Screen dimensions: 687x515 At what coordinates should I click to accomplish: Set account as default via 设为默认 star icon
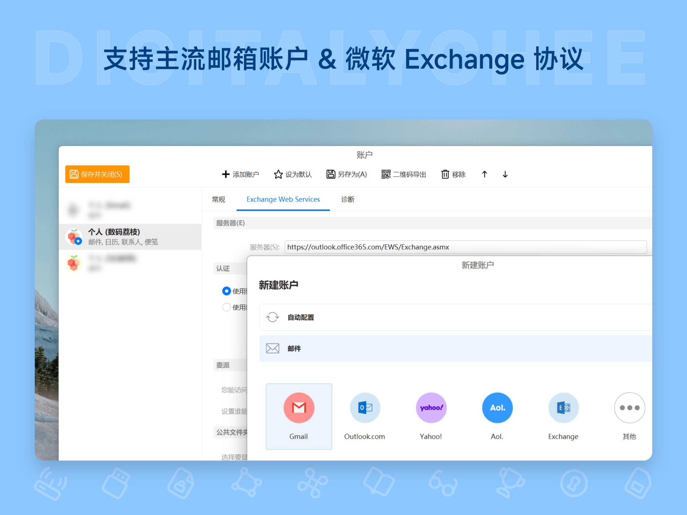tap(278, 174)
